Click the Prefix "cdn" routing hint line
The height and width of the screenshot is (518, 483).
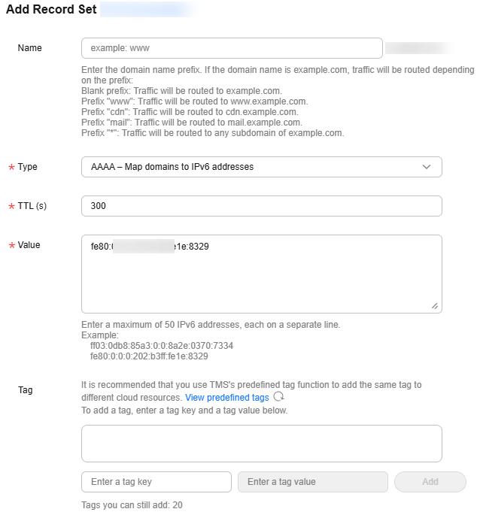[x=190, y=112]
